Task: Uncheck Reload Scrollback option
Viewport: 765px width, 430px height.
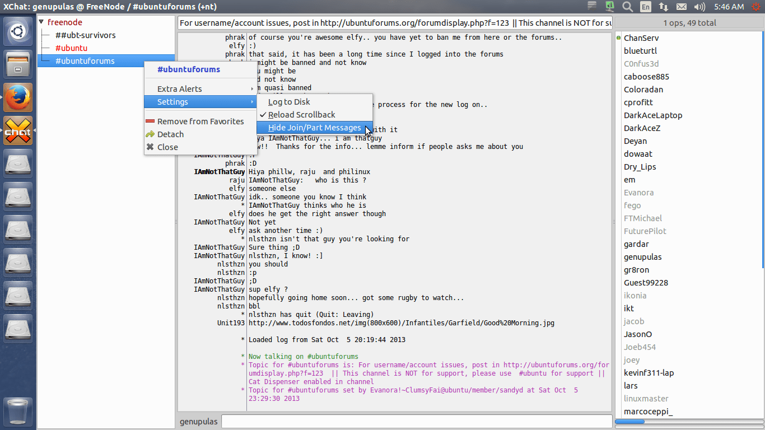Action: pos(314,115)
